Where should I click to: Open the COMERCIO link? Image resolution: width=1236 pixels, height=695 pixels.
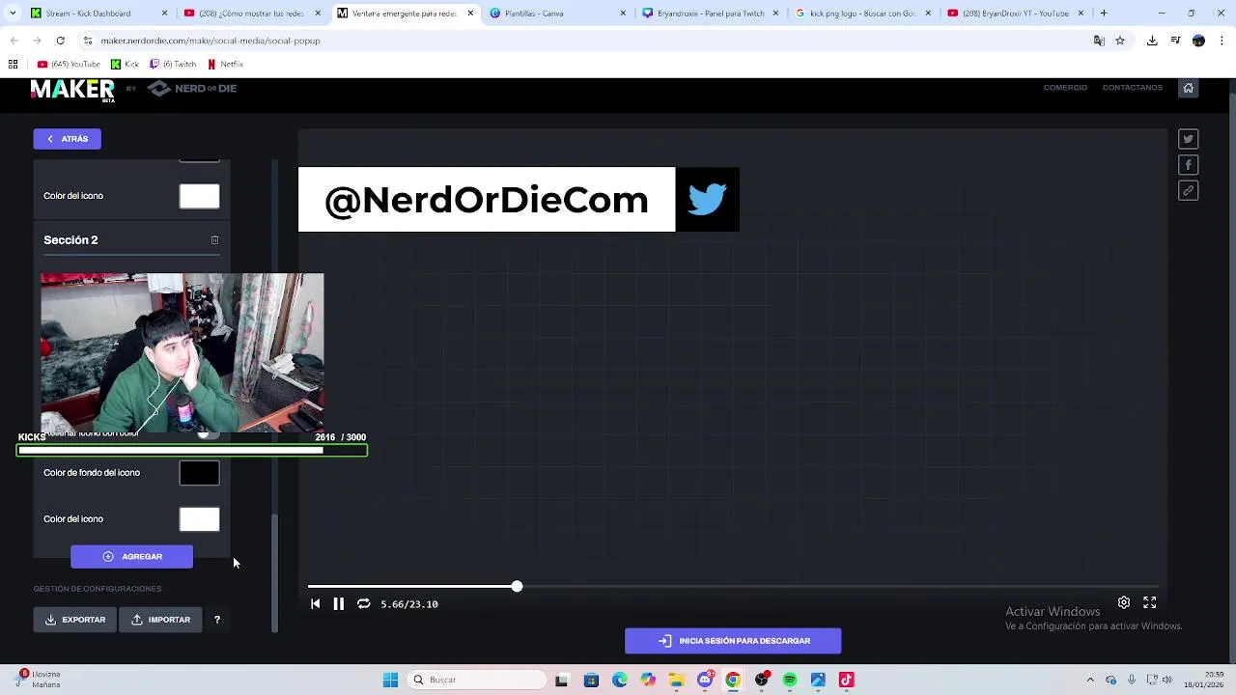click(x=1065, y=88)
